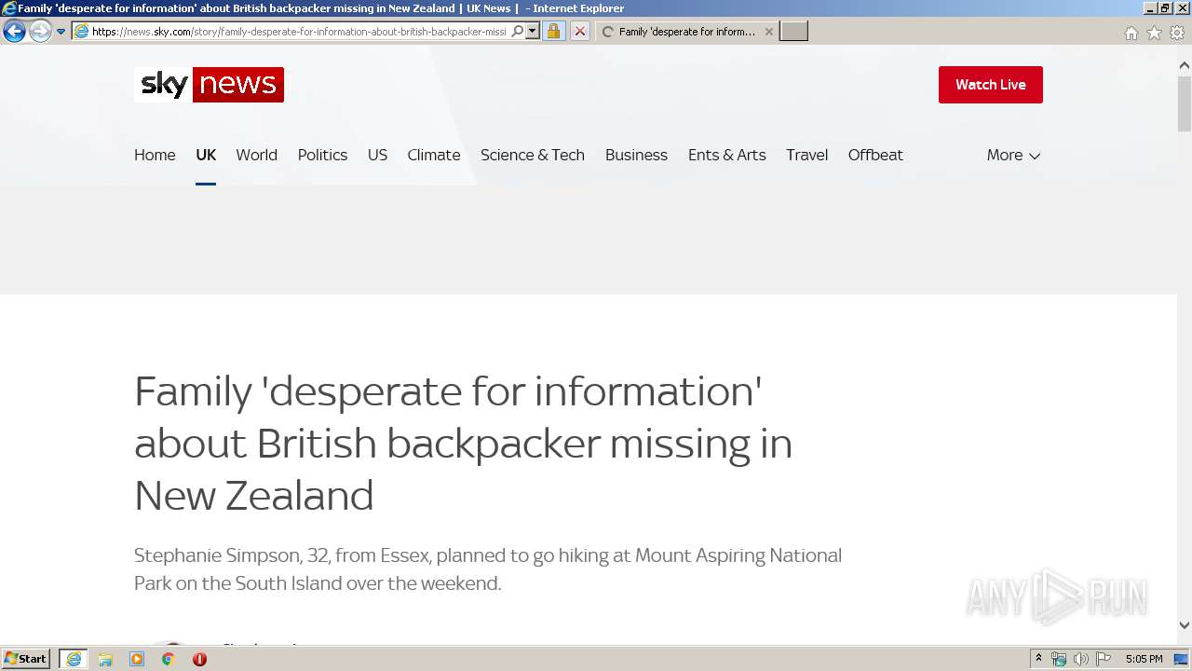Launch Chrome from the taskbar

[x=168, y=659]
